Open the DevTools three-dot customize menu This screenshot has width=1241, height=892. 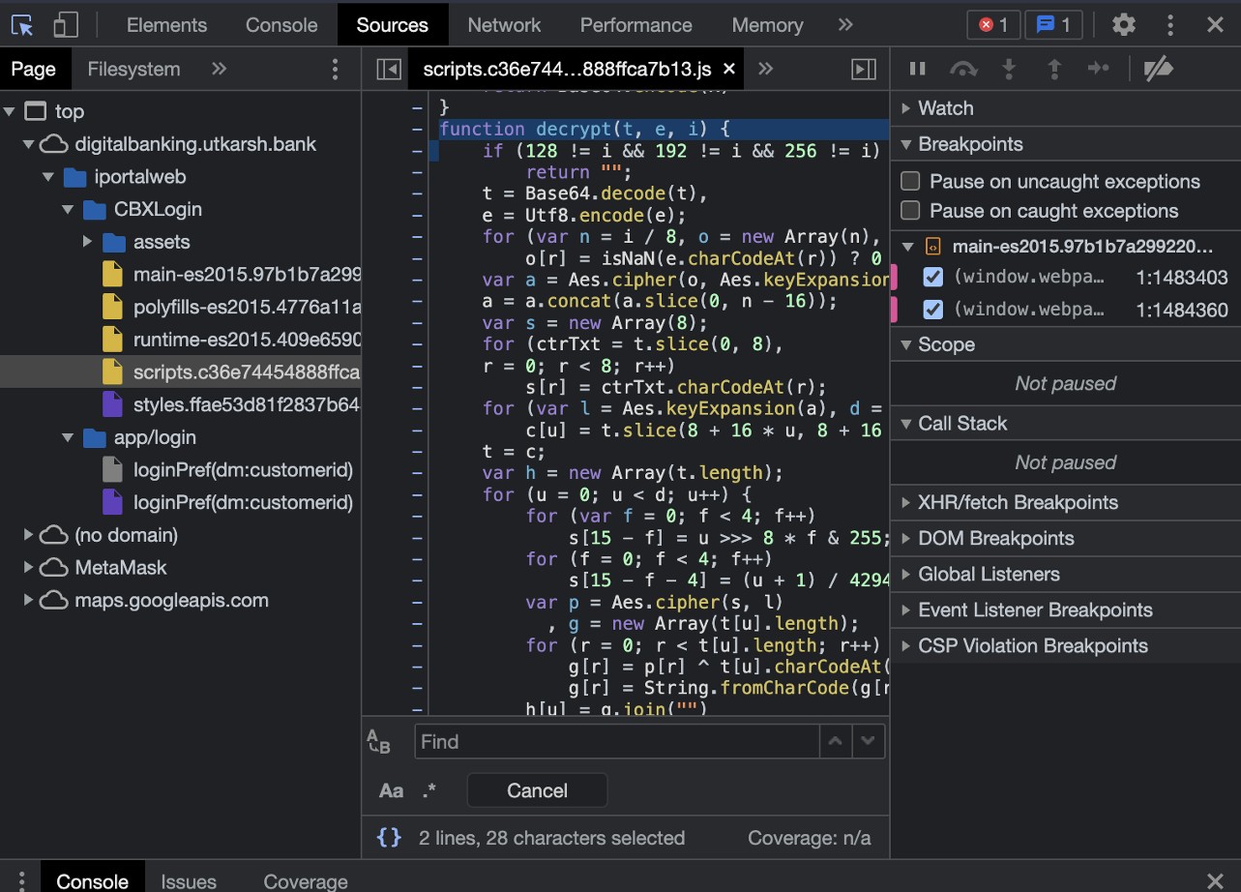point(1170,24)
